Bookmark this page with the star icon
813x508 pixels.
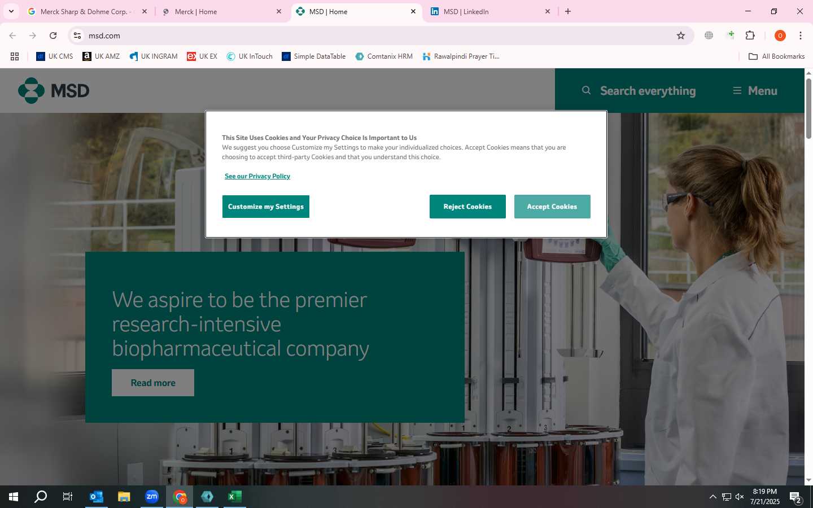681,36
